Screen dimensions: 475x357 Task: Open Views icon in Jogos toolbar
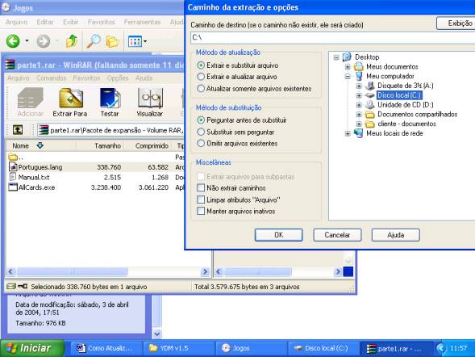click(135, 41)
